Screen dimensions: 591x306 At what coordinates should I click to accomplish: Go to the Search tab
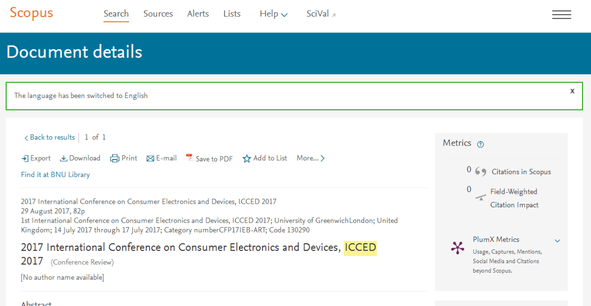tap(116, 14)
